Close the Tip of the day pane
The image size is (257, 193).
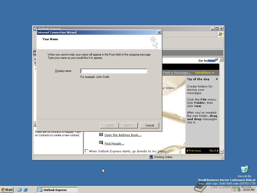[217, 79]
